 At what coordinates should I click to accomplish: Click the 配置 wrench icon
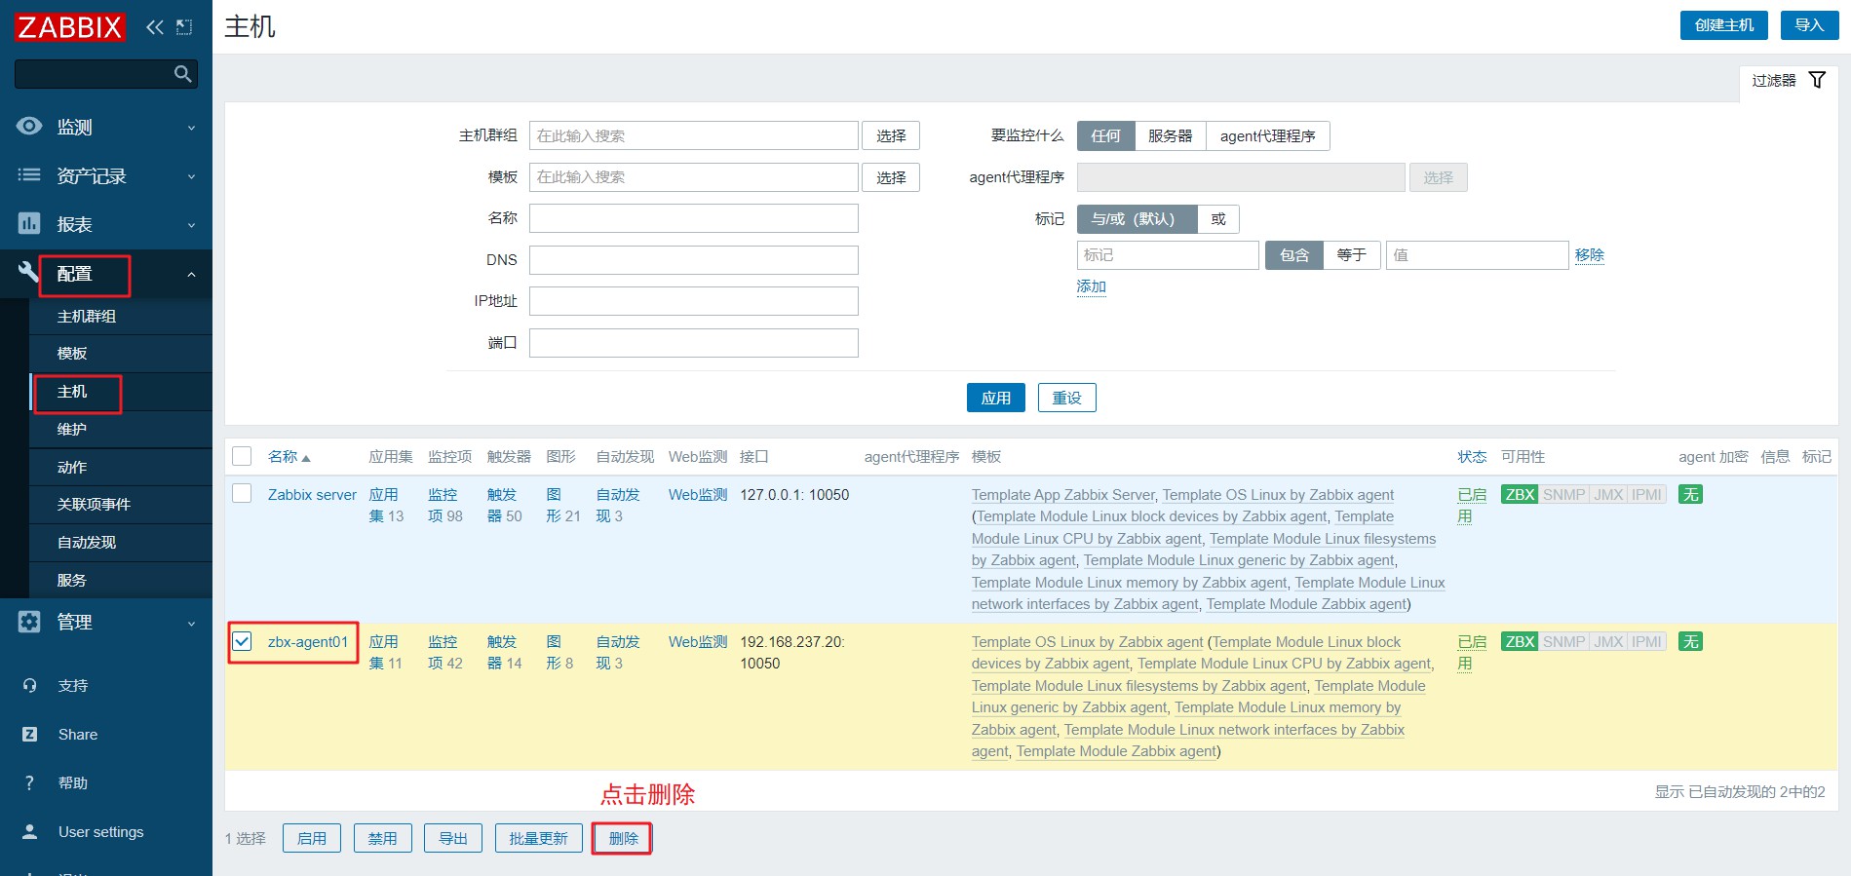(28, 272)
